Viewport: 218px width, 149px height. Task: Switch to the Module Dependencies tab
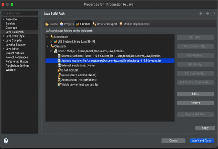click(134, 24)
